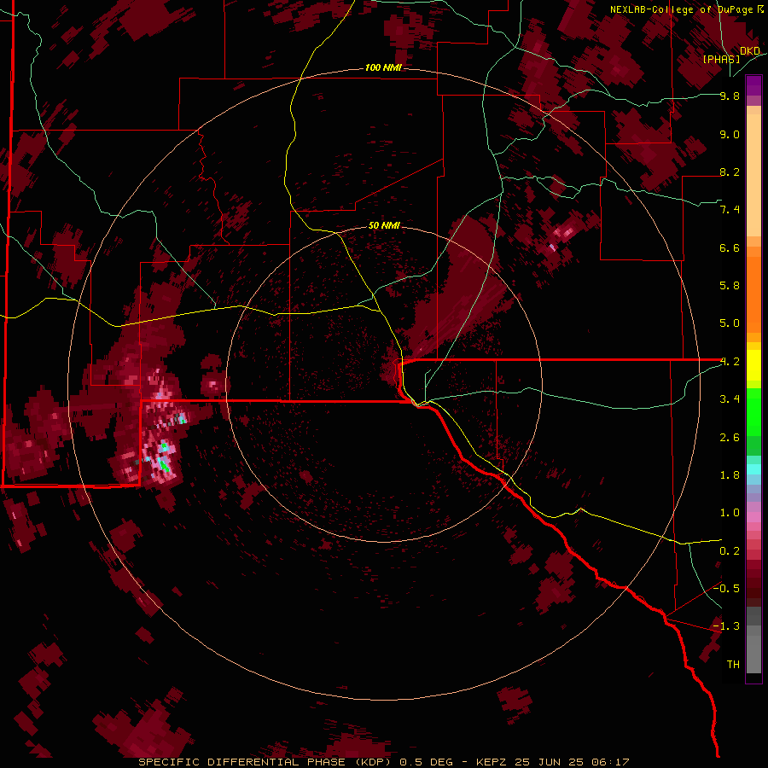Select the -1.3 value on the color scale
This screenshot has width=768, height=768.
(x=726, y=626)
